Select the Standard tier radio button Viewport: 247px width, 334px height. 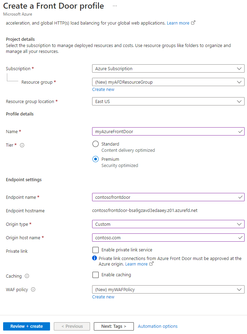[96, 144]
